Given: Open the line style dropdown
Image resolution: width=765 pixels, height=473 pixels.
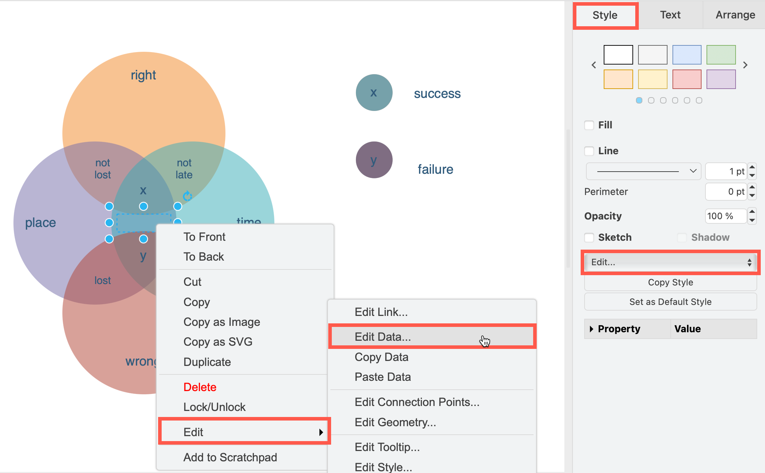Looking at the screenshot, I should tap(643, 171).
